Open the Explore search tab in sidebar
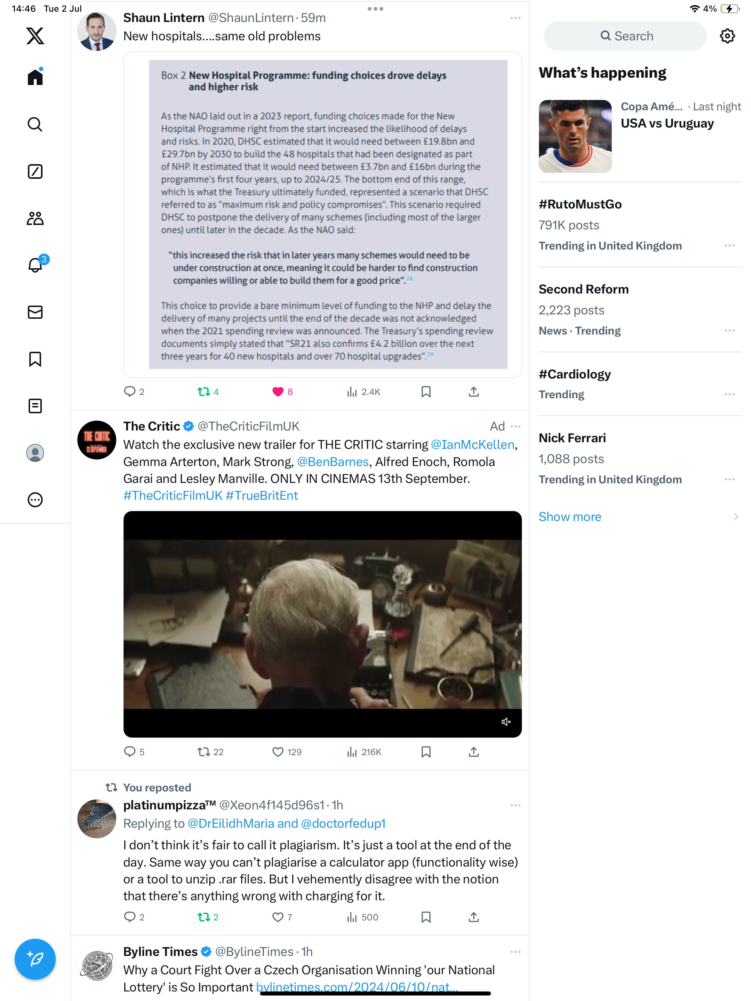This screenshot has height=1001, width=751. [35, 124]
